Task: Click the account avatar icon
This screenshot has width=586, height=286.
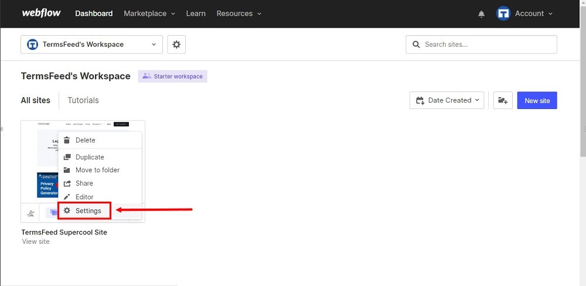Action: click(503, 13)
